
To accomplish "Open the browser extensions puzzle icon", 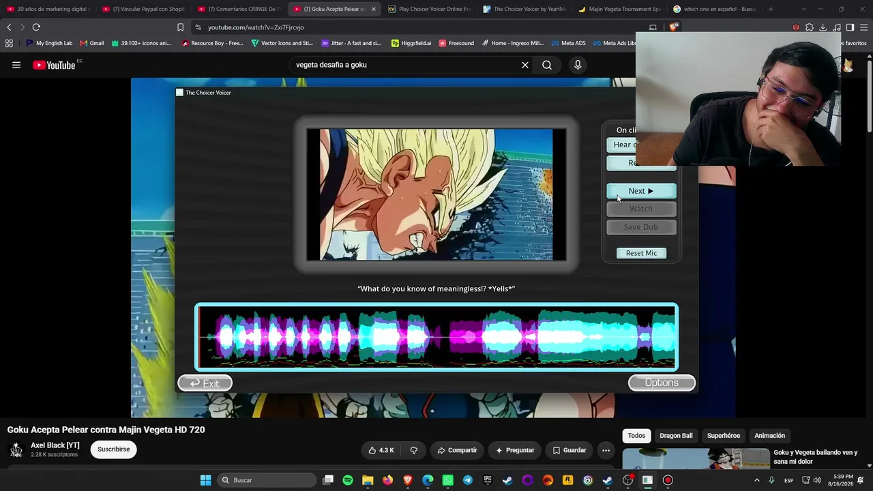I will pyautogui.click(x=810, y=27).
